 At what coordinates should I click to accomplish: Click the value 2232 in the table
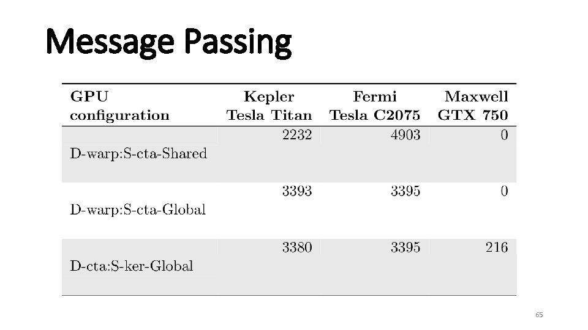pos(296,135)
